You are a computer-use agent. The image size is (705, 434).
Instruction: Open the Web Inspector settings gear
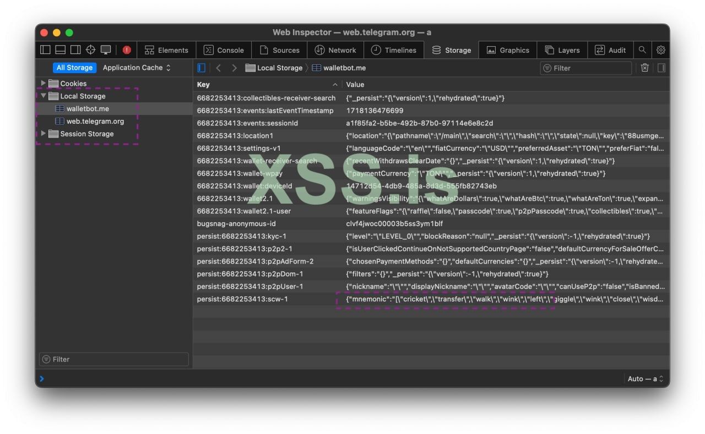point(661,50)
